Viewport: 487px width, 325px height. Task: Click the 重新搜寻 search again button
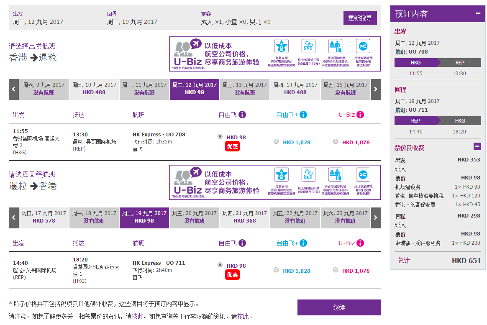click(x=360, y=18)
